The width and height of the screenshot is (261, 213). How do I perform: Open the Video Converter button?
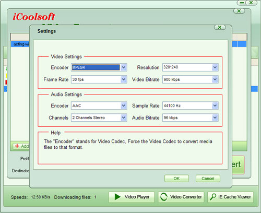(181, 197)
